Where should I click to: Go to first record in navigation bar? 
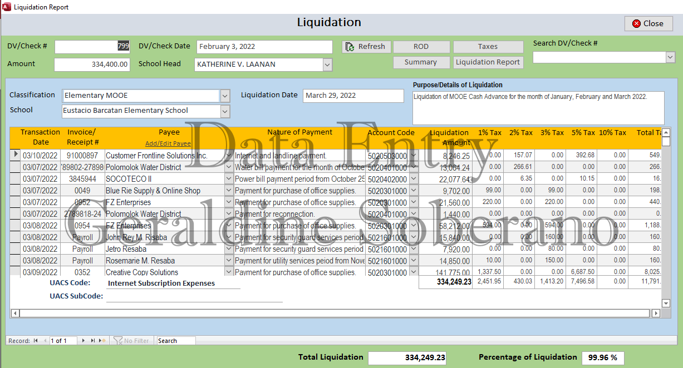36,341
